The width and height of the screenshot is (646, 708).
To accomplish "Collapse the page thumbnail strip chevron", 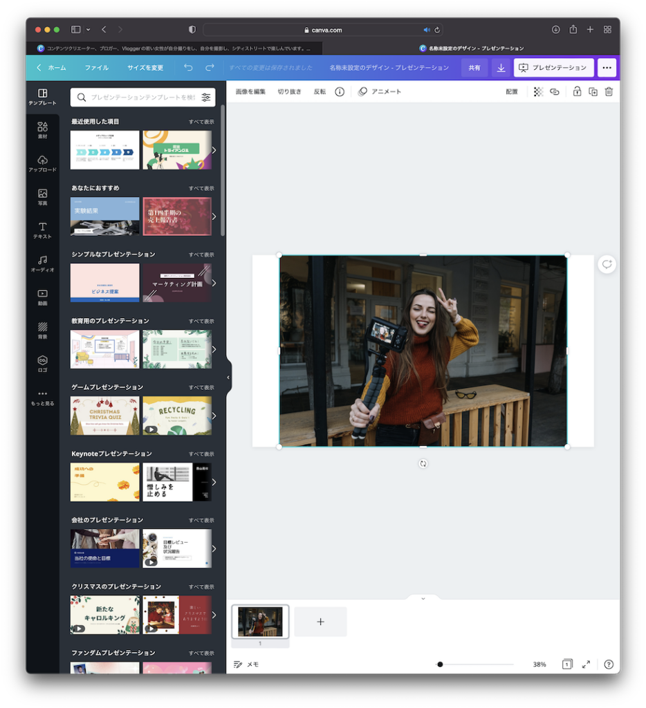I will pyautogui.click(x=423, y=598).
